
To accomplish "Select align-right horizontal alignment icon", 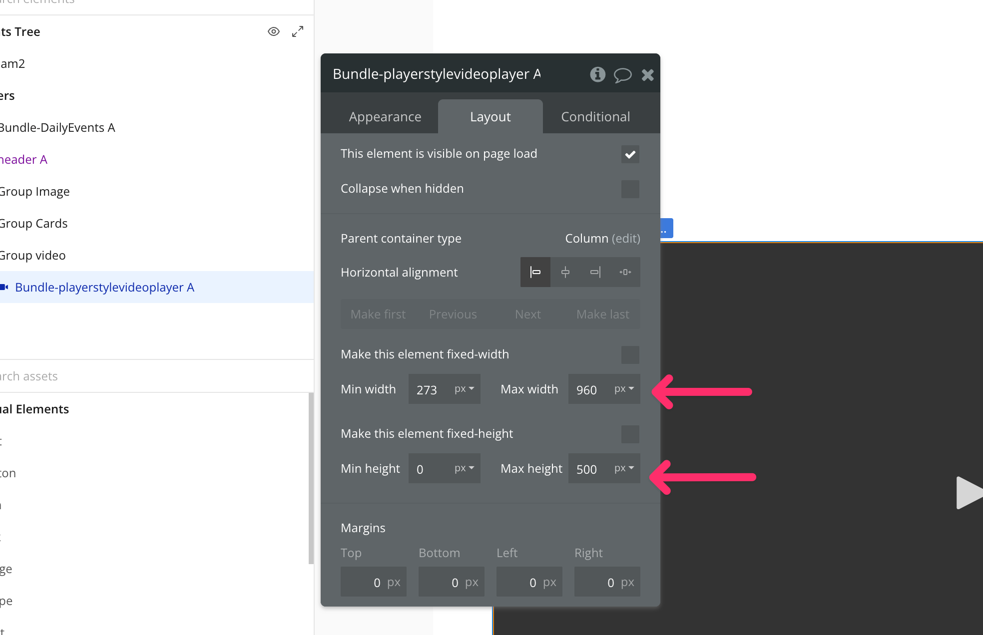I will [x=595, y=272].
